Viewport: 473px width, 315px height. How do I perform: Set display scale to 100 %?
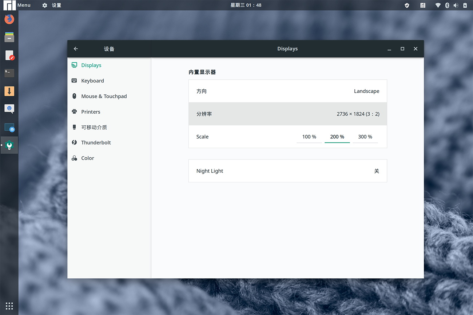[309, 137]
